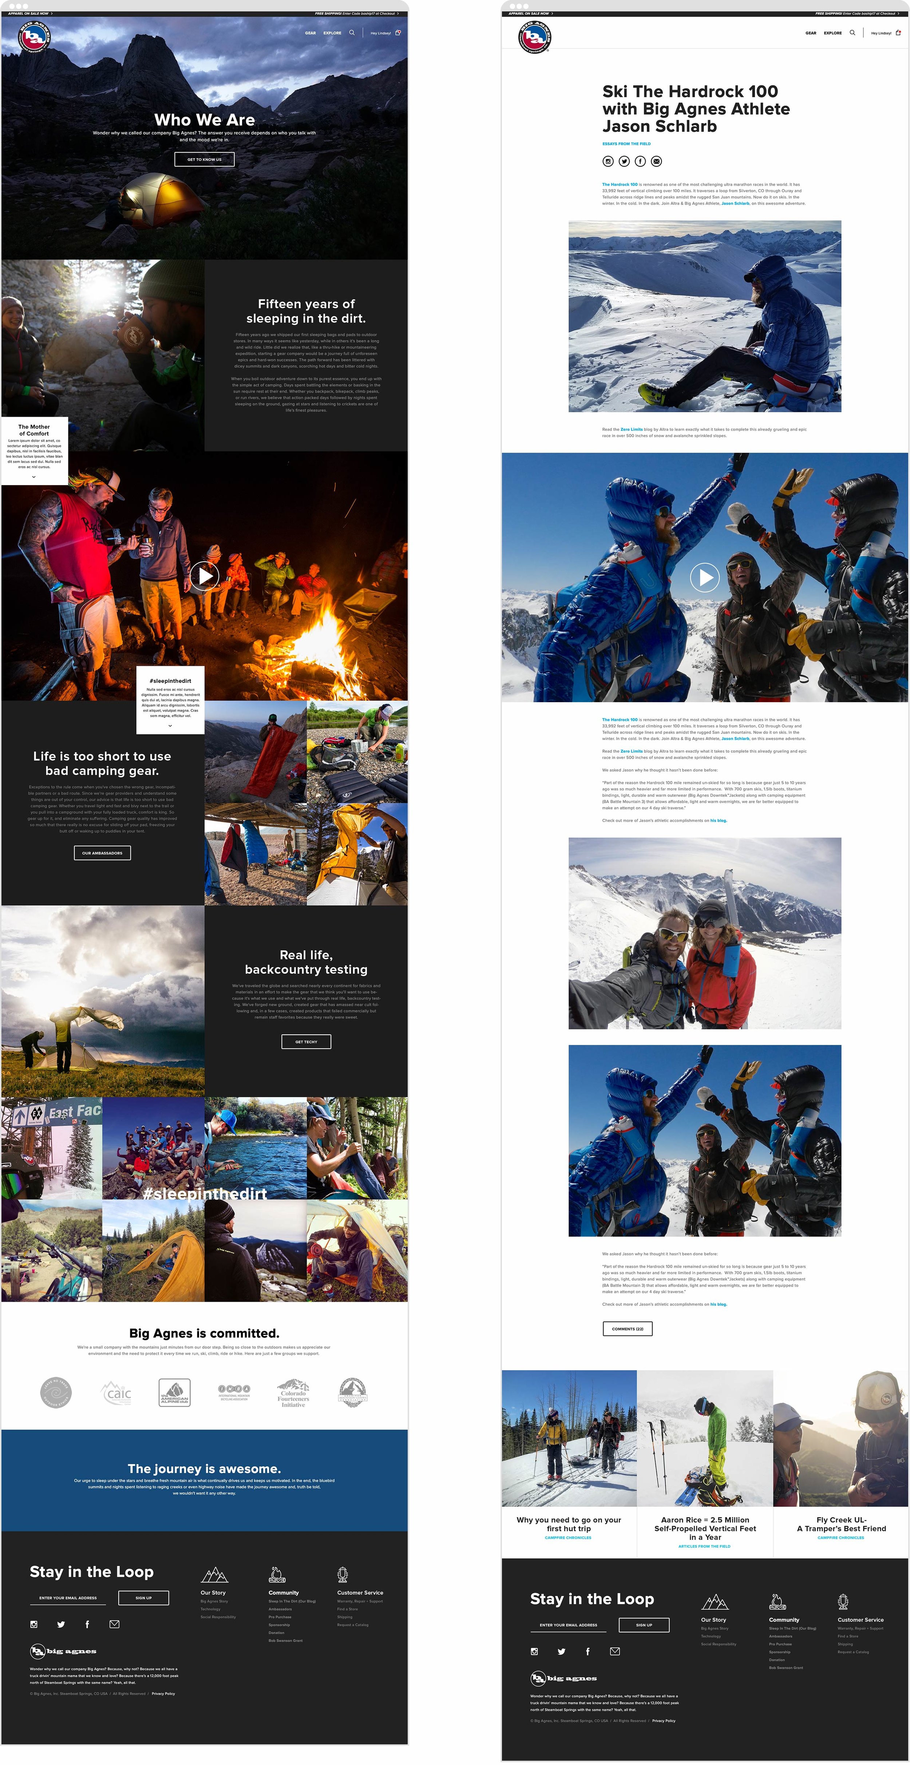
Task: Click Hey Lindsey account link, left page
Action: 381,33
